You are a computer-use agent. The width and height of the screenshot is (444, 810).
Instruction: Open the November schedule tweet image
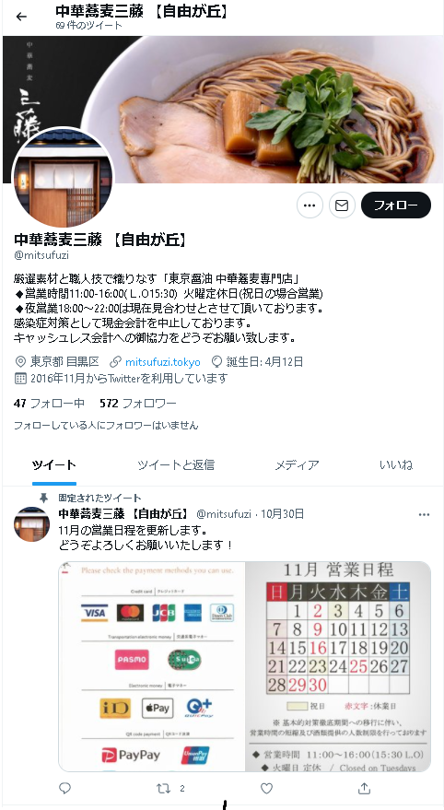(x=245, y=666)
